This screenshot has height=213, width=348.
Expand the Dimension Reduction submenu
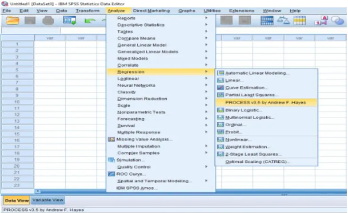(161, 99)
